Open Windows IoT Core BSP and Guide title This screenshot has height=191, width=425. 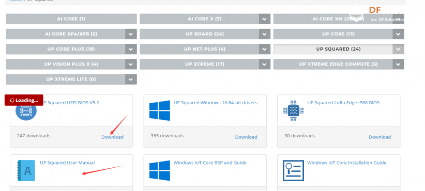coord(210,163)
